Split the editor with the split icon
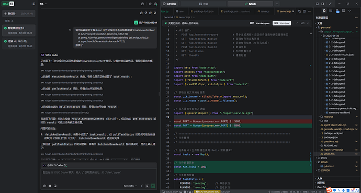 point(304,12)
